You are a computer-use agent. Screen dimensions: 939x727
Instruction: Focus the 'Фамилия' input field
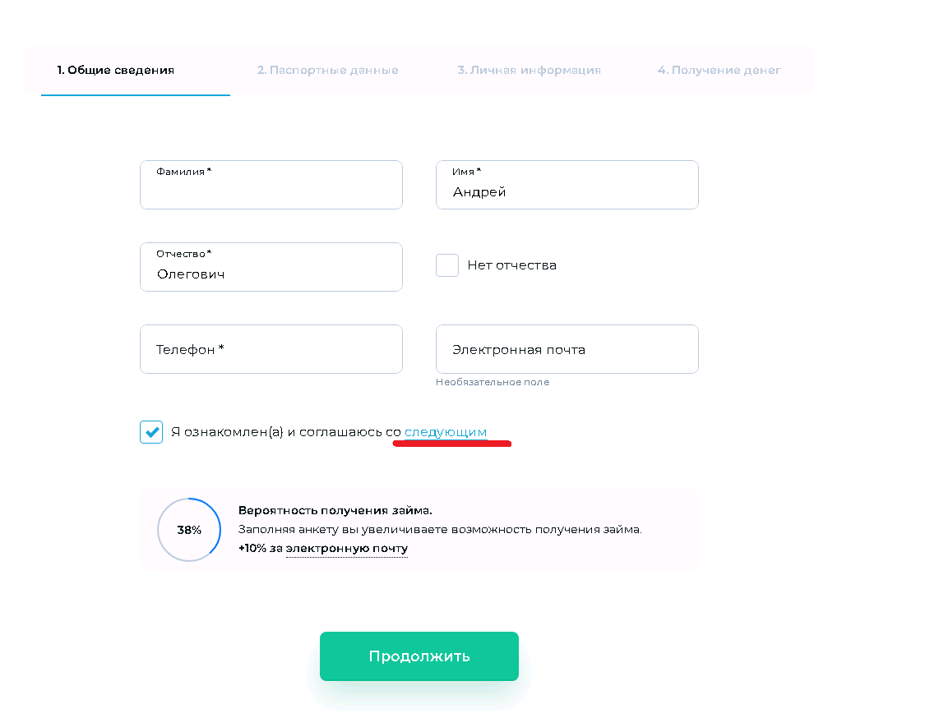point(271,191)
